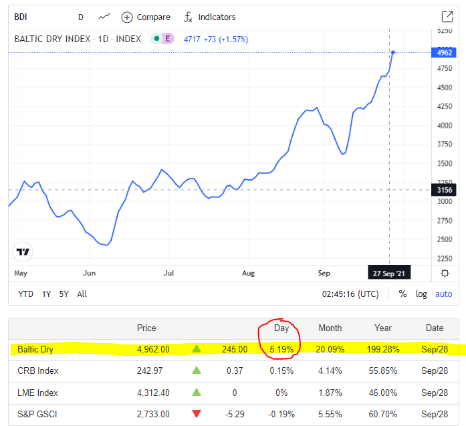Screen dimensions: 466x426
Task: Open the LME Index link
Action: (x=37, y=393)
